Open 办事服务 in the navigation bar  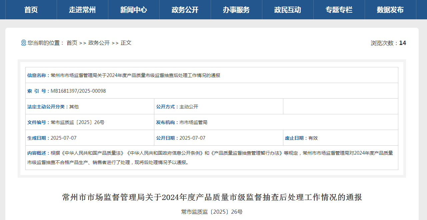tap(236, 10)
